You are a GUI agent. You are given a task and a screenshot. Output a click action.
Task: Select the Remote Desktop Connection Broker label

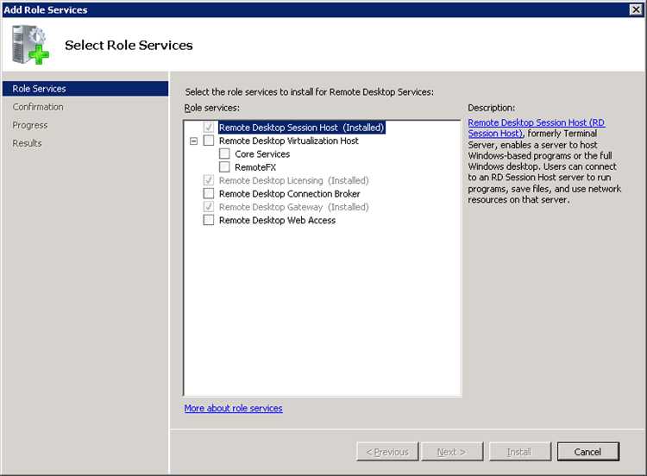coord(289,193)
